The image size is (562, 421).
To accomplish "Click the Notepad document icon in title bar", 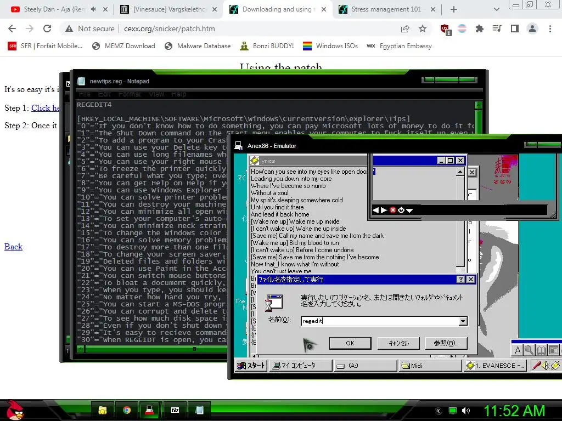I will coord(81,81).
